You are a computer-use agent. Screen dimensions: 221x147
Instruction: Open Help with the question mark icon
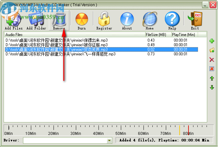(172, 21)
